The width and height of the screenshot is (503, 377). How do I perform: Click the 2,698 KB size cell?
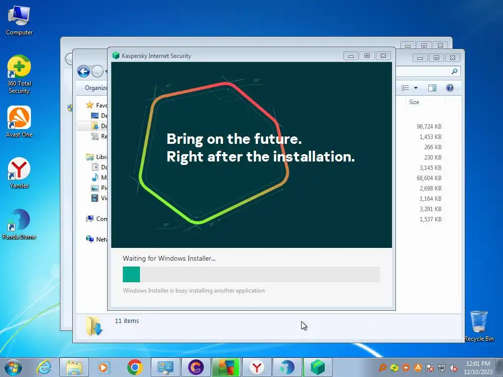click(x=430, y=188)
